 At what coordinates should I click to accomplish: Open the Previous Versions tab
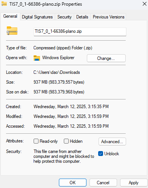pos(108,17)
